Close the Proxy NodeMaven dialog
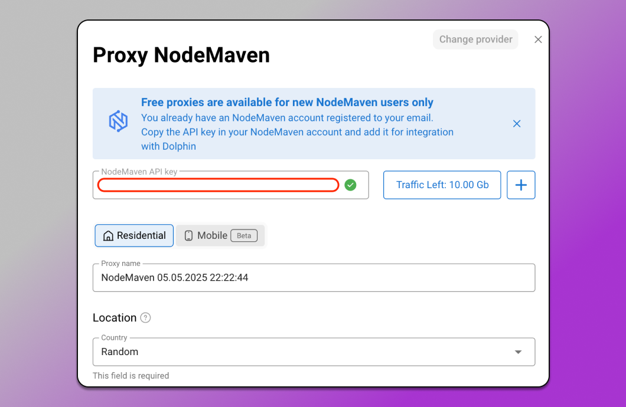 coord(538,40)
